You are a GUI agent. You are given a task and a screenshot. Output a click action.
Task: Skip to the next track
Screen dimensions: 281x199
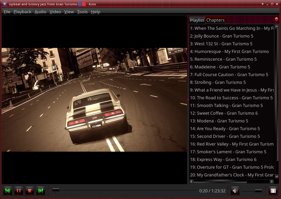(x=41, y=191)
